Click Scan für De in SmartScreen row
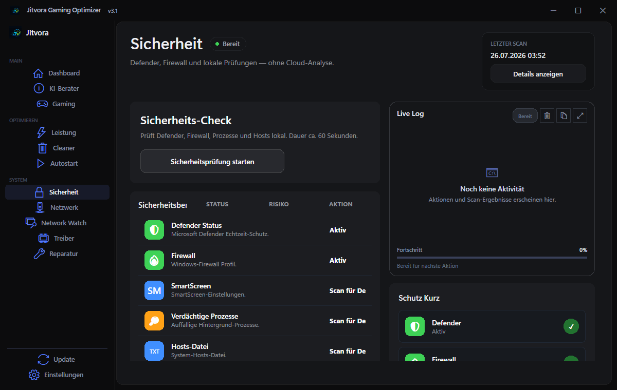 348,290
